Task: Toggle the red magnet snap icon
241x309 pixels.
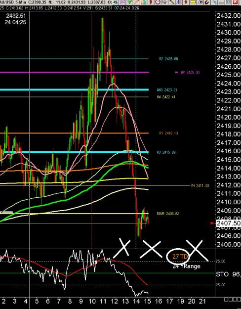Action: point(207,2)
